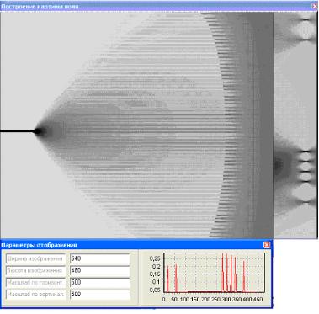Click the black source point in the field image
The width and height of the screenshot is (319, 314).
point(37,131)
